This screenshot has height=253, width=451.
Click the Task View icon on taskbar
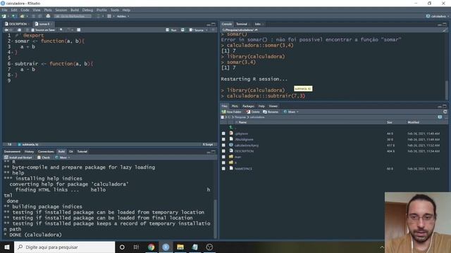click(x=136, y=247)
